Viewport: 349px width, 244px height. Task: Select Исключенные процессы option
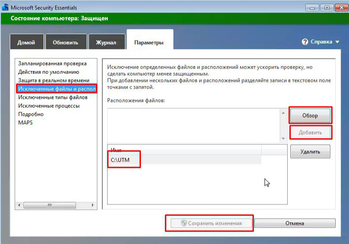(49, 106)
